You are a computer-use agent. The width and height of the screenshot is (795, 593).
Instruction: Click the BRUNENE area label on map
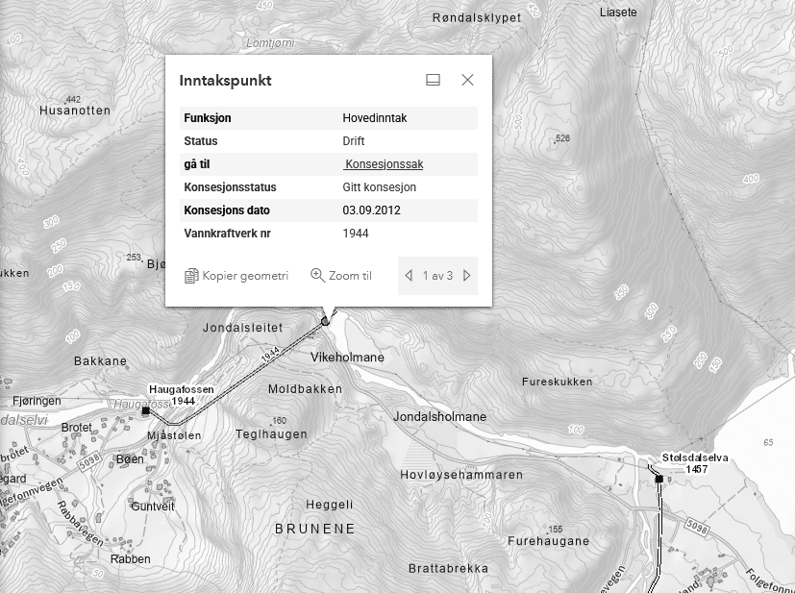pyautogui.click(x=314, y=529)
